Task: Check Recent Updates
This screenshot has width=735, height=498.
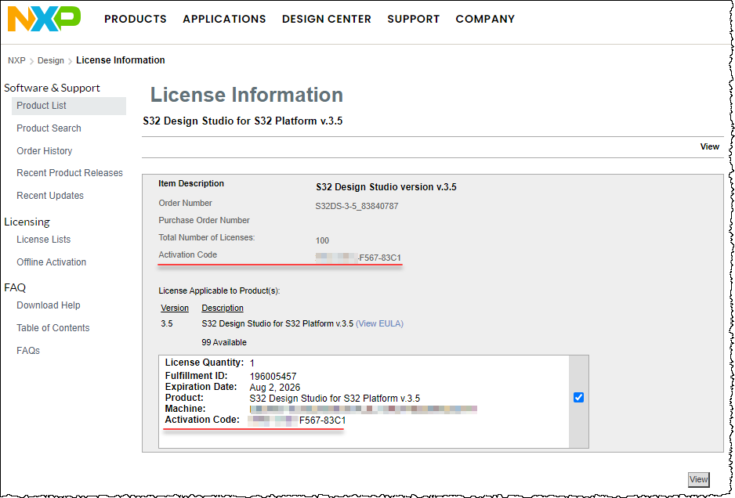Action: point(49,195)
